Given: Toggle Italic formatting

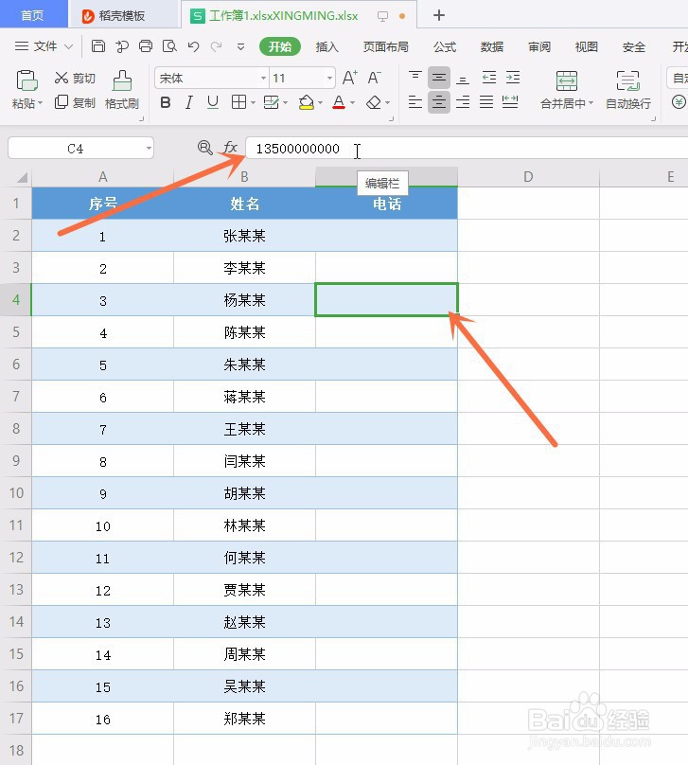Looking at the screenshot, I should (x=188, y=102).
